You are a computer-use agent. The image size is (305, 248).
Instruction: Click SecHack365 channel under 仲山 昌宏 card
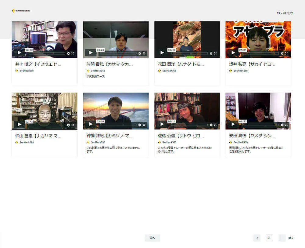click(24, 142)
